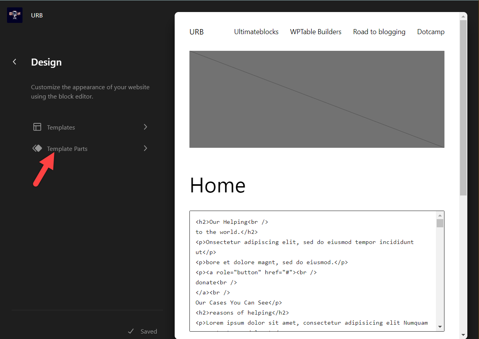The width and height of the screenshot is (479, 339).
Task: Click the Saved checkmark icon
Action: point(131,331)
